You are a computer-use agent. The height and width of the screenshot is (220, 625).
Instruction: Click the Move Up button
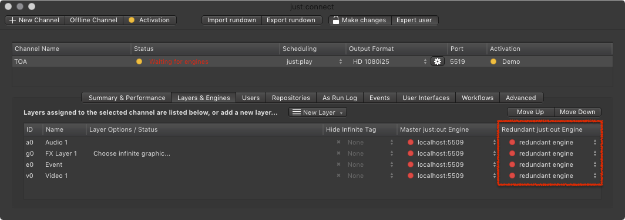530,112
